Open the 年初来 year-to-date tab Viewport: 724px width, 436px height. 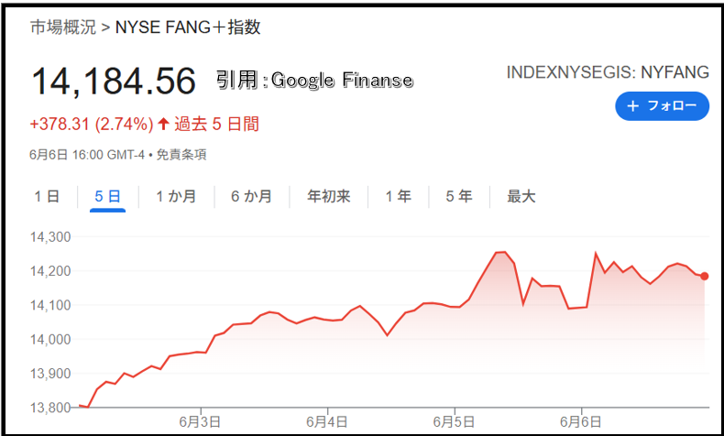coord(329,197)
